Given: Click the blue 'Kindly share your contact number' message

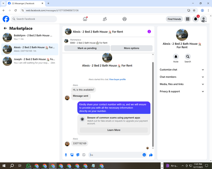Looking at the screenshot, I should (114, 108).
